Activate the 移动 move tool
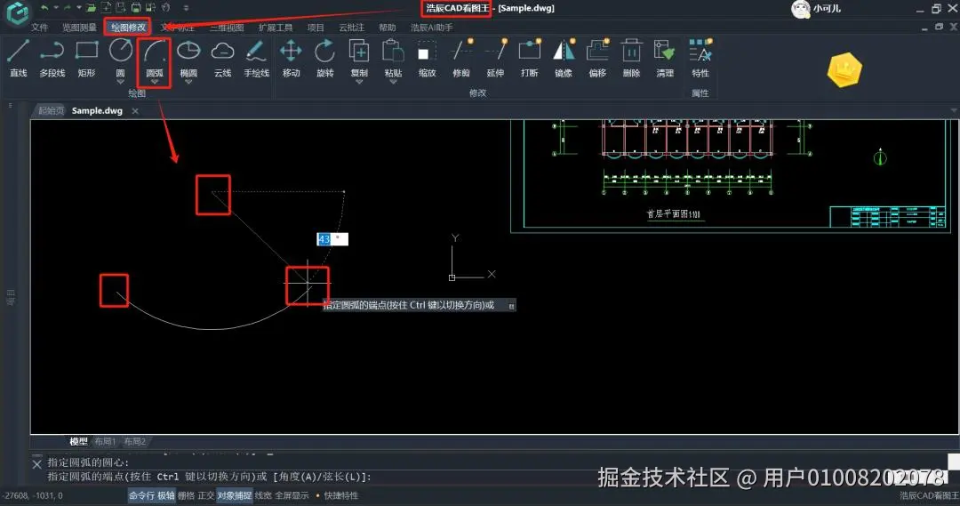 291,58
